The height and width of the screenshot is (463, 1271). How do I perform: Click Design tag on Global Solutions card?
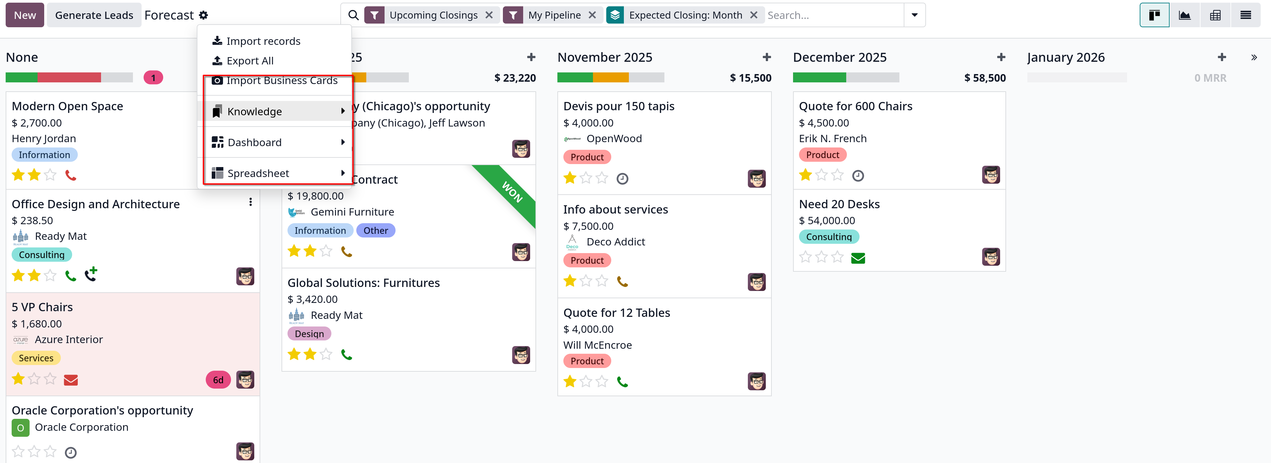(309, 334)
